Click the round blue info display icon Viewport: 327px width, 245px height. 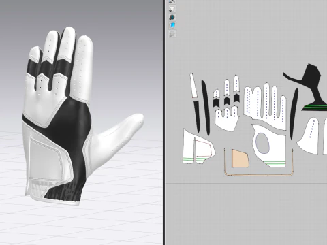[x=172, y=18]
